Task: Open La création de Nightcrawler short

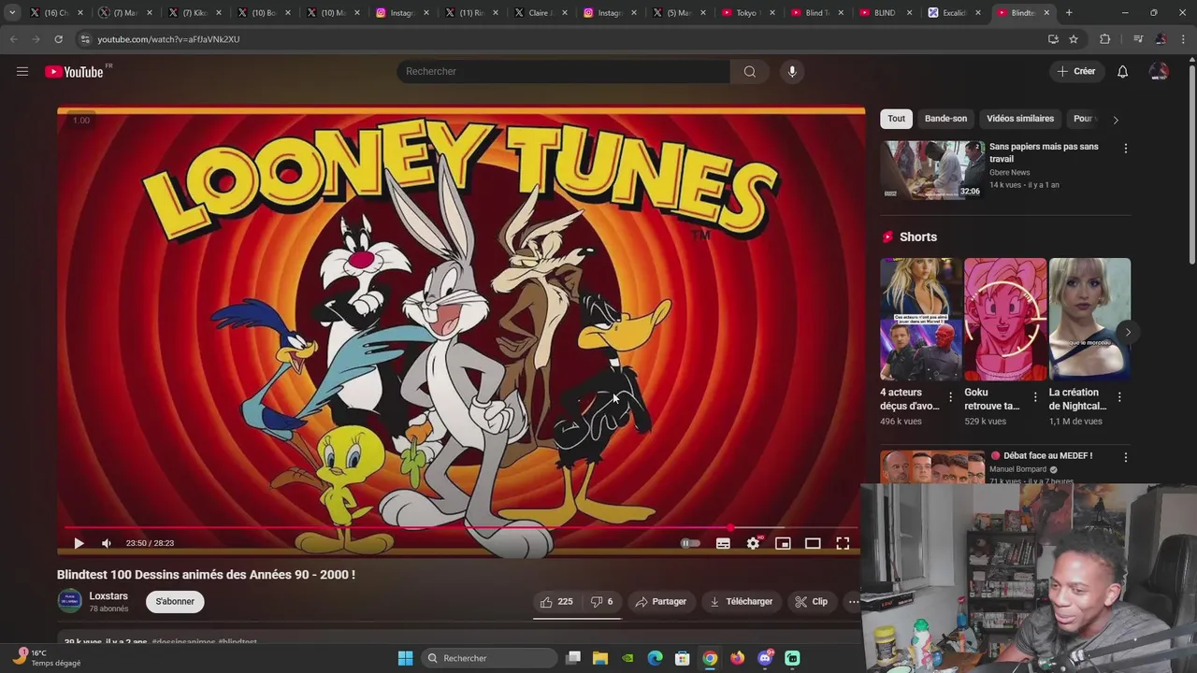Action: point(1089,319)
